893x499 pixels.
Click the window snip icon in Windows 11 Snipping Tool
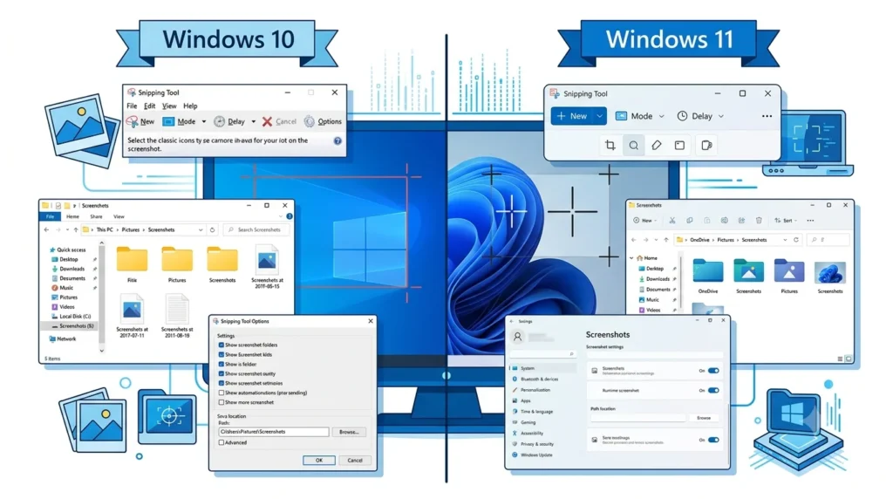[679, 146]
